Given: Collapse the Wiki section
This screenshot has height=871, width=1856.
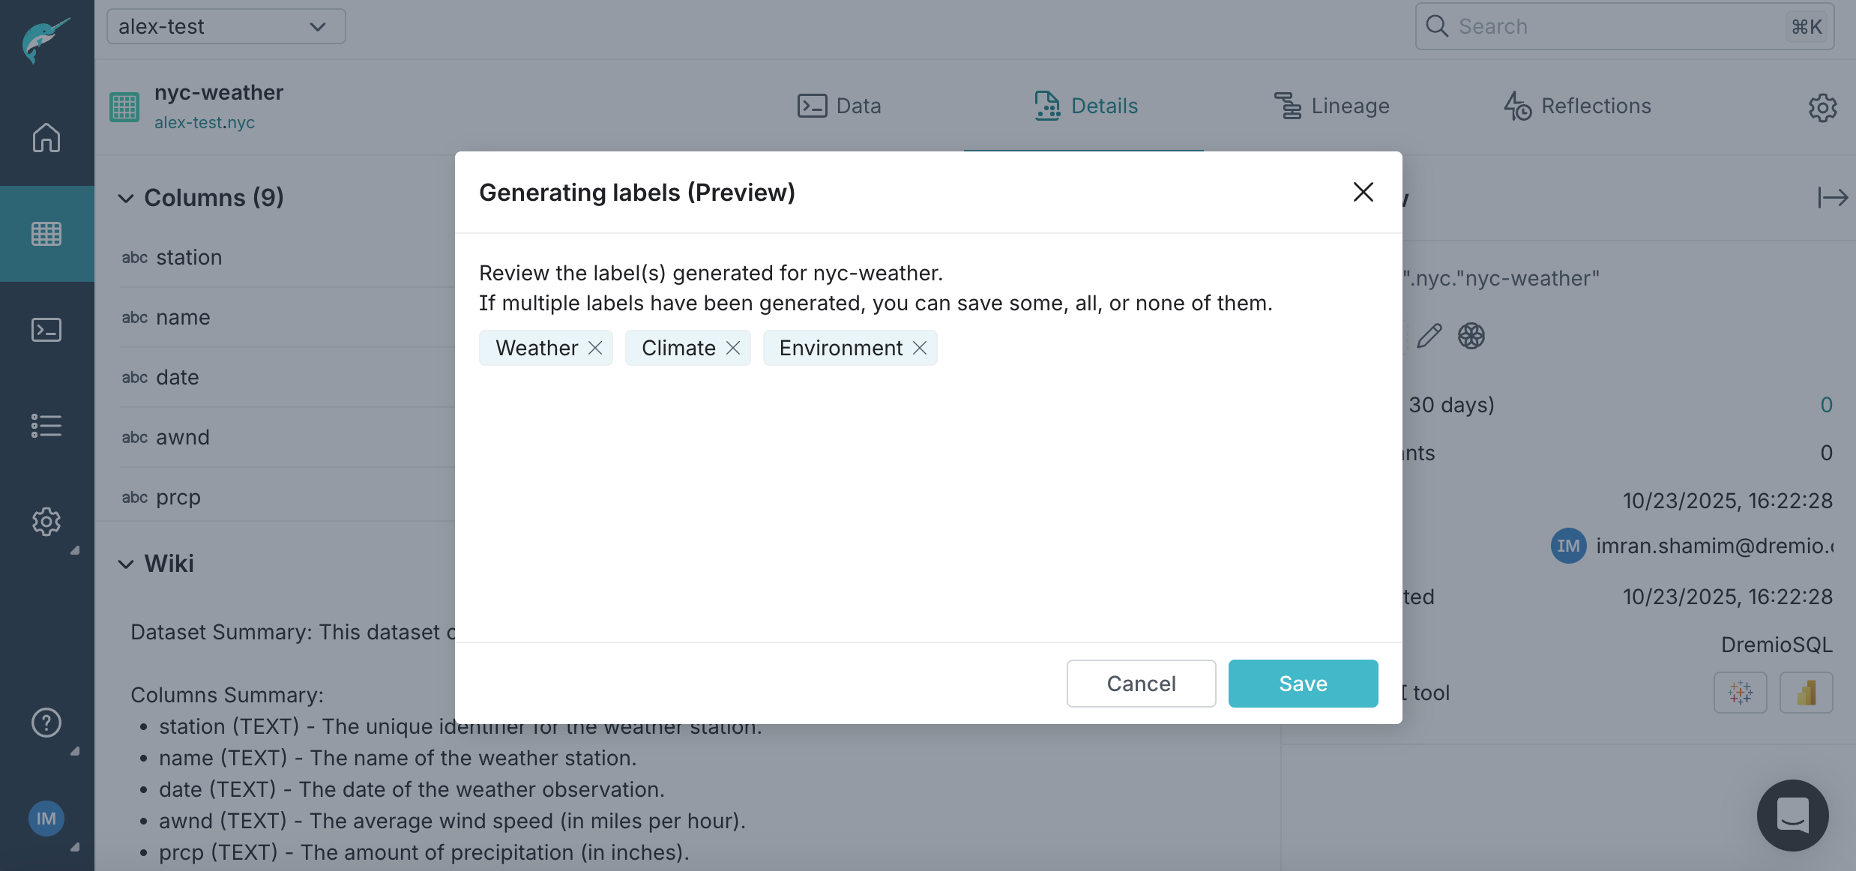Looking at the screenshot, I should 126,564.
